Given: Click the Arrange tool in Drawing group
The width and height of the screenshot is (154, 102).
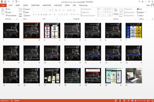Looking at the screenshot, I should [116, 12].
